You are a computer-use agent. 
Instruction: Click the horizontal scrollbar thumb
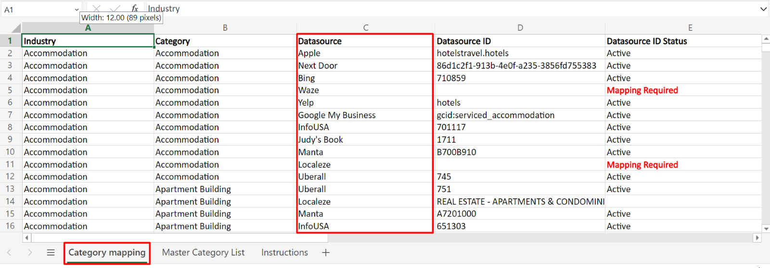[x=180, y=238]
